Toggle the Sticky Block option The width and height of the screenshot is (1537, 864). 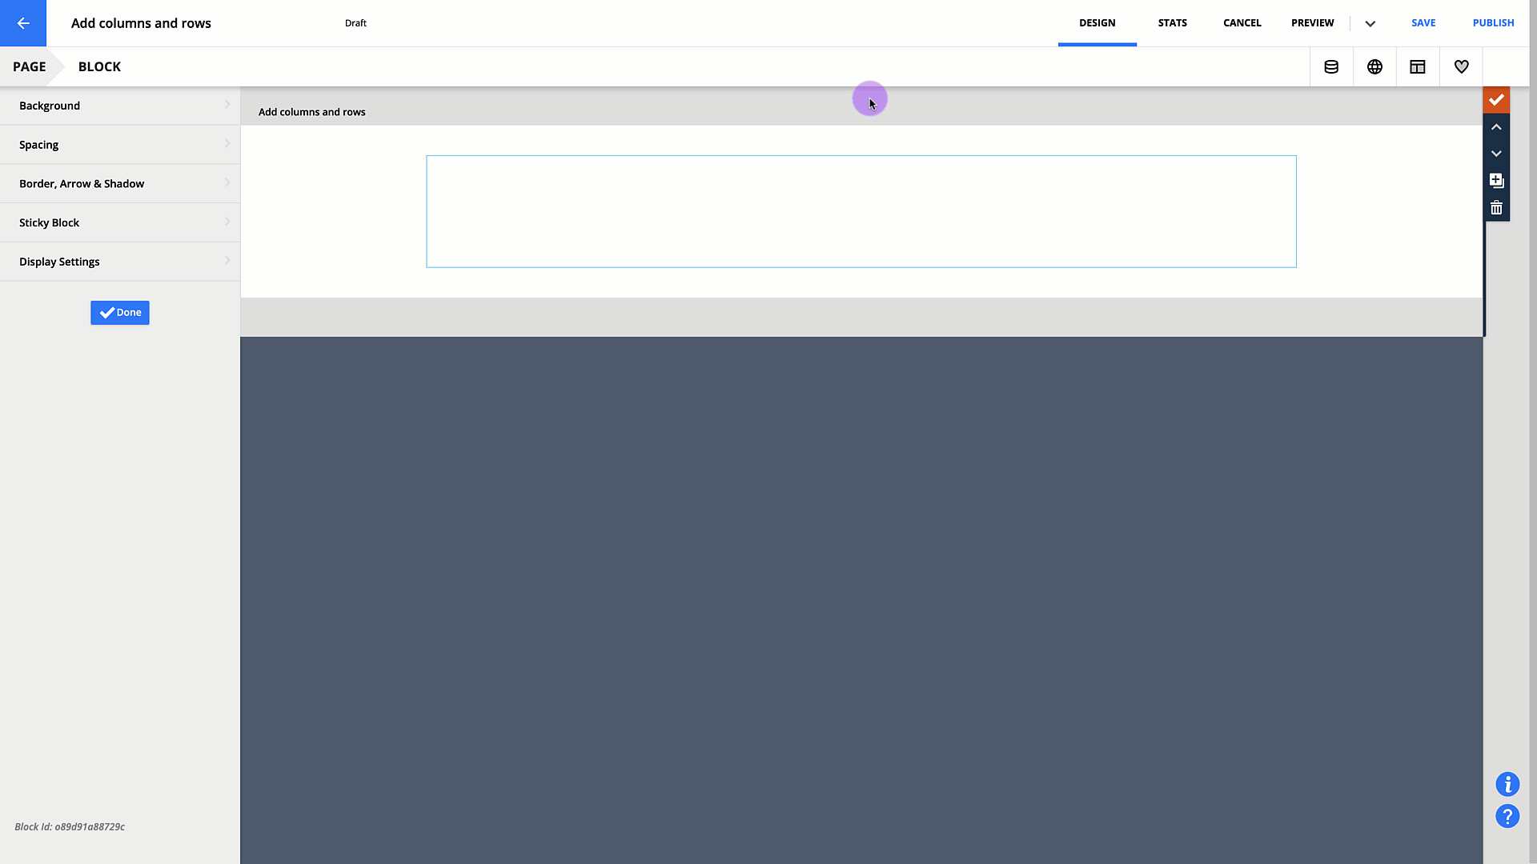point(120,222)
